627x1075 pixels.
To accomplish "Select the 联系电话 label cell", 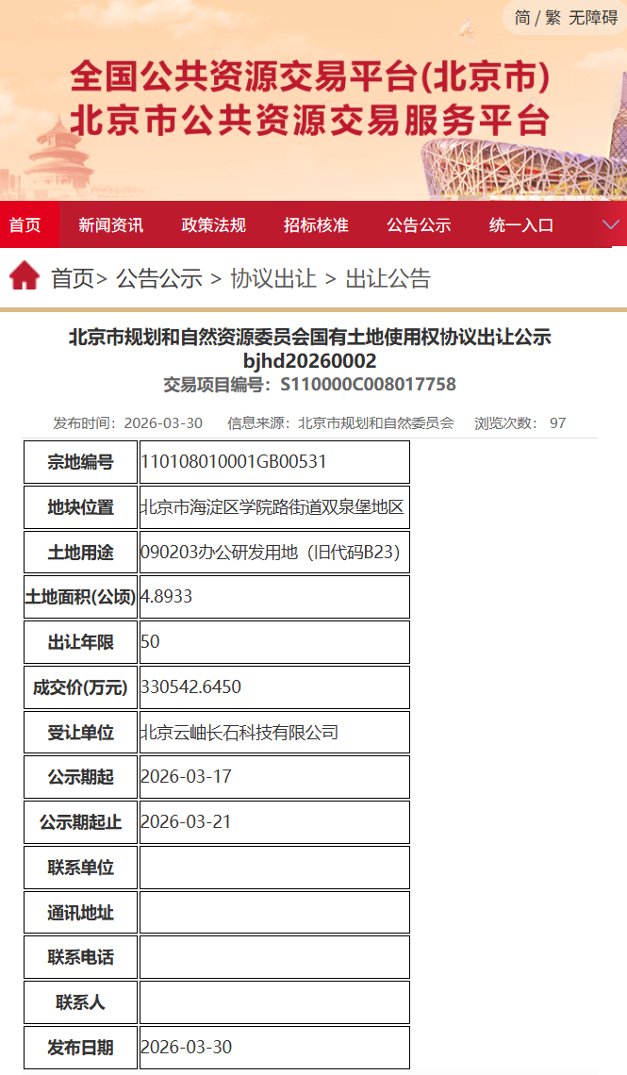I will click(x=81, y=958).
